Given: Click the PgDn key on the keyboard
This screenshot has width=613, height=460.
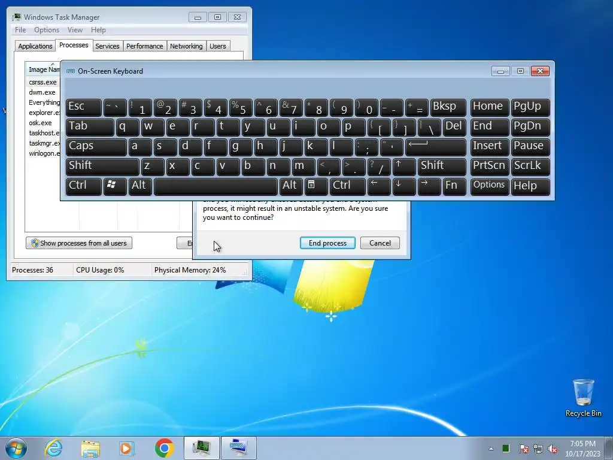Looking at the screenshot, I should [x=530, y=127].
